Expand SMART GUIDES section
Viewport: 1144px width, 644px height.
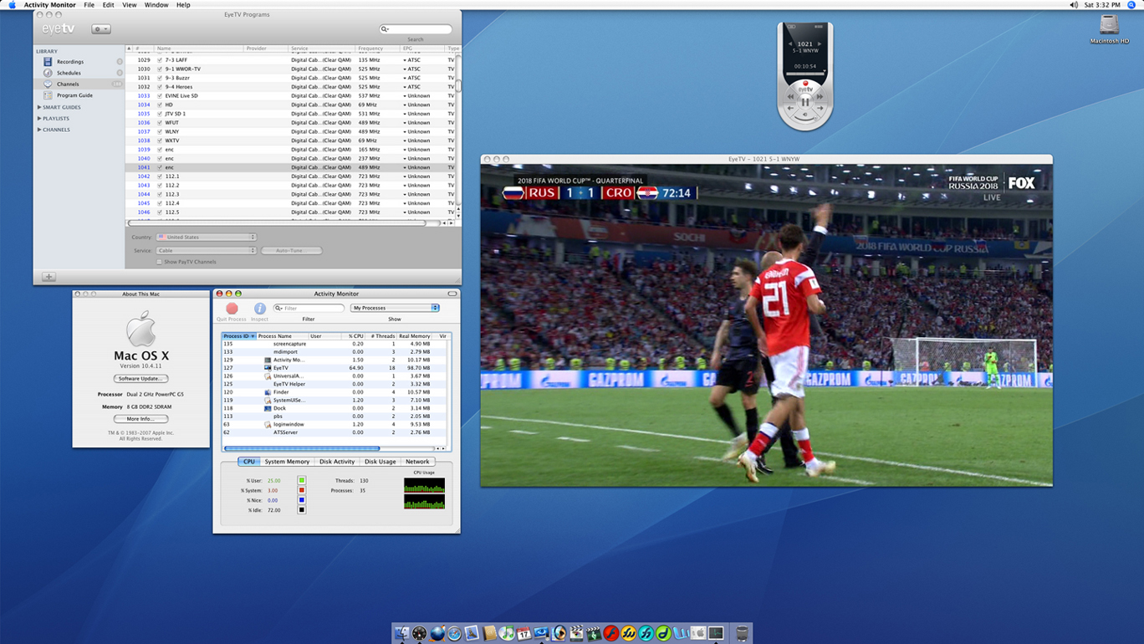pos(39,107)
